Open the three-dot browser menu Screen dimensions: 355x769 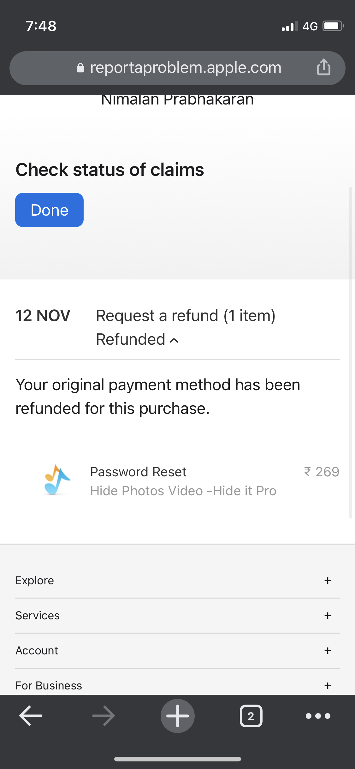[x=318, y=716]
